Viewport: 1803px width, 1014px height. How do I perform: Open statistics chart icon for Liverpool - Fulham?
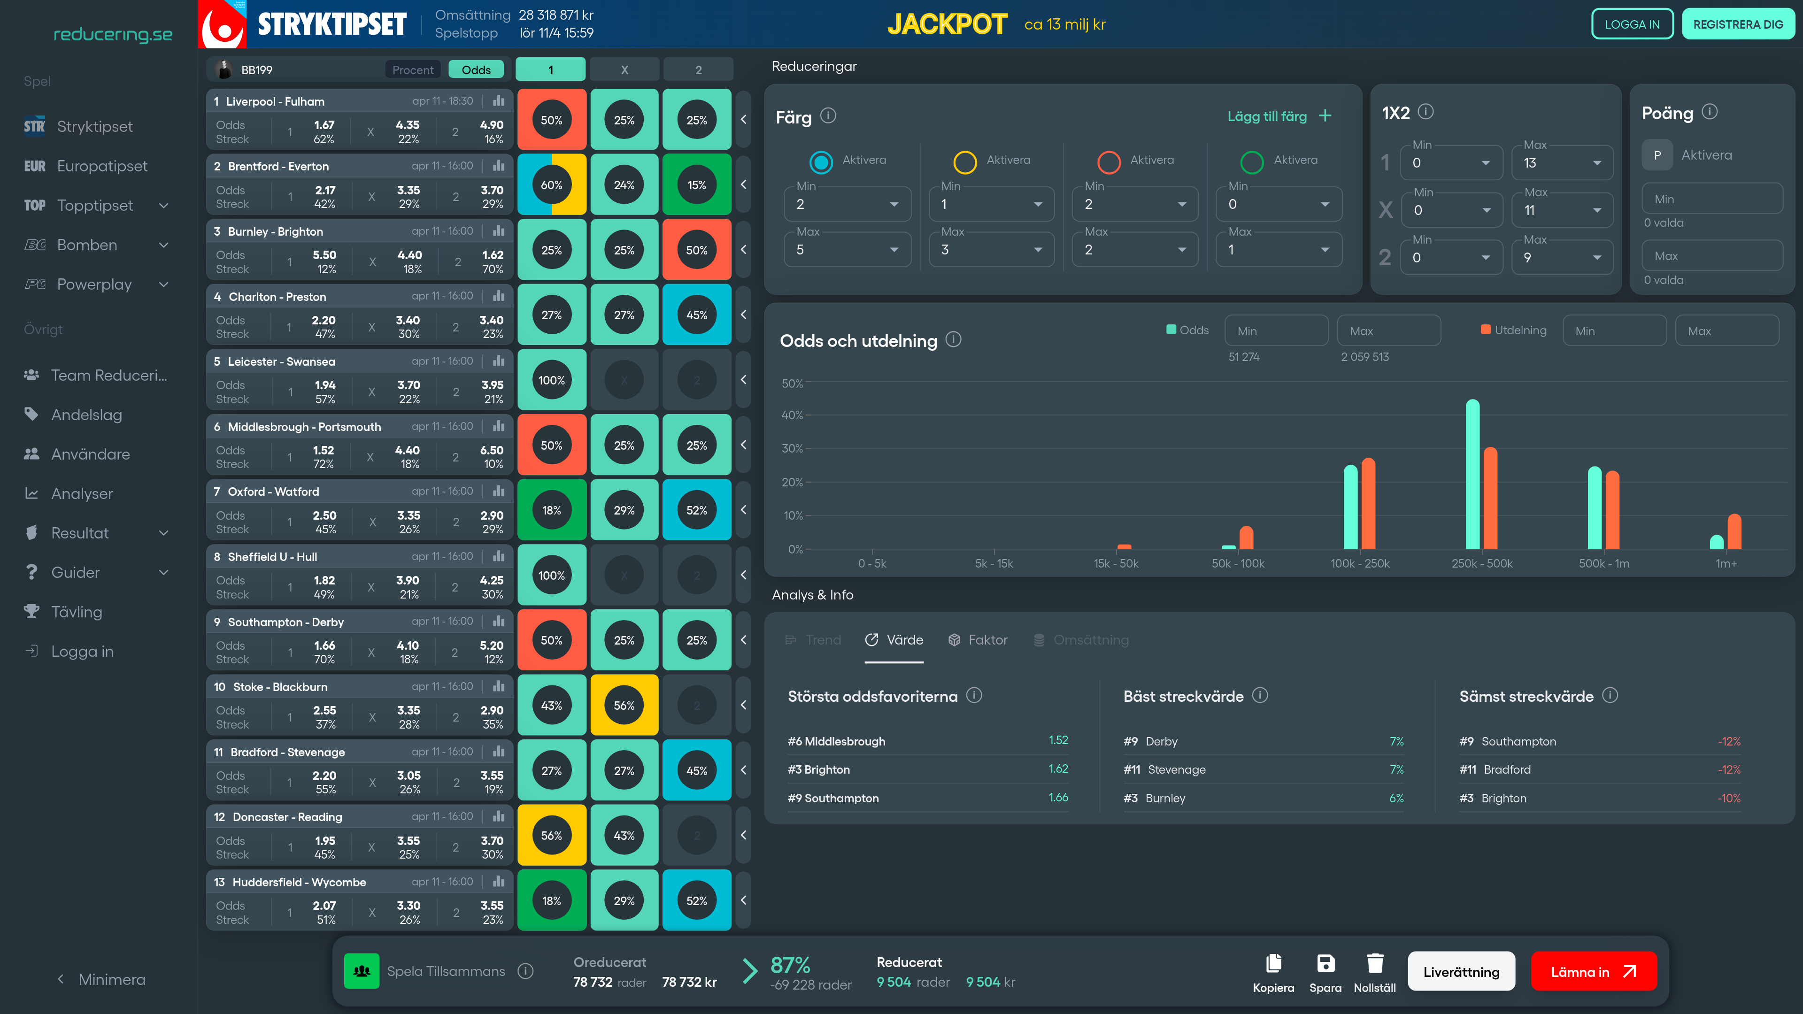498,101
